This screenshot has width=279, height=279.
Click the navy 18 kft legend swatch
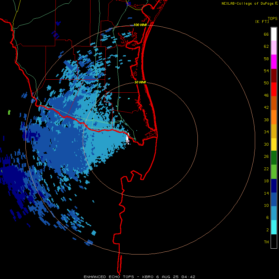274,186
